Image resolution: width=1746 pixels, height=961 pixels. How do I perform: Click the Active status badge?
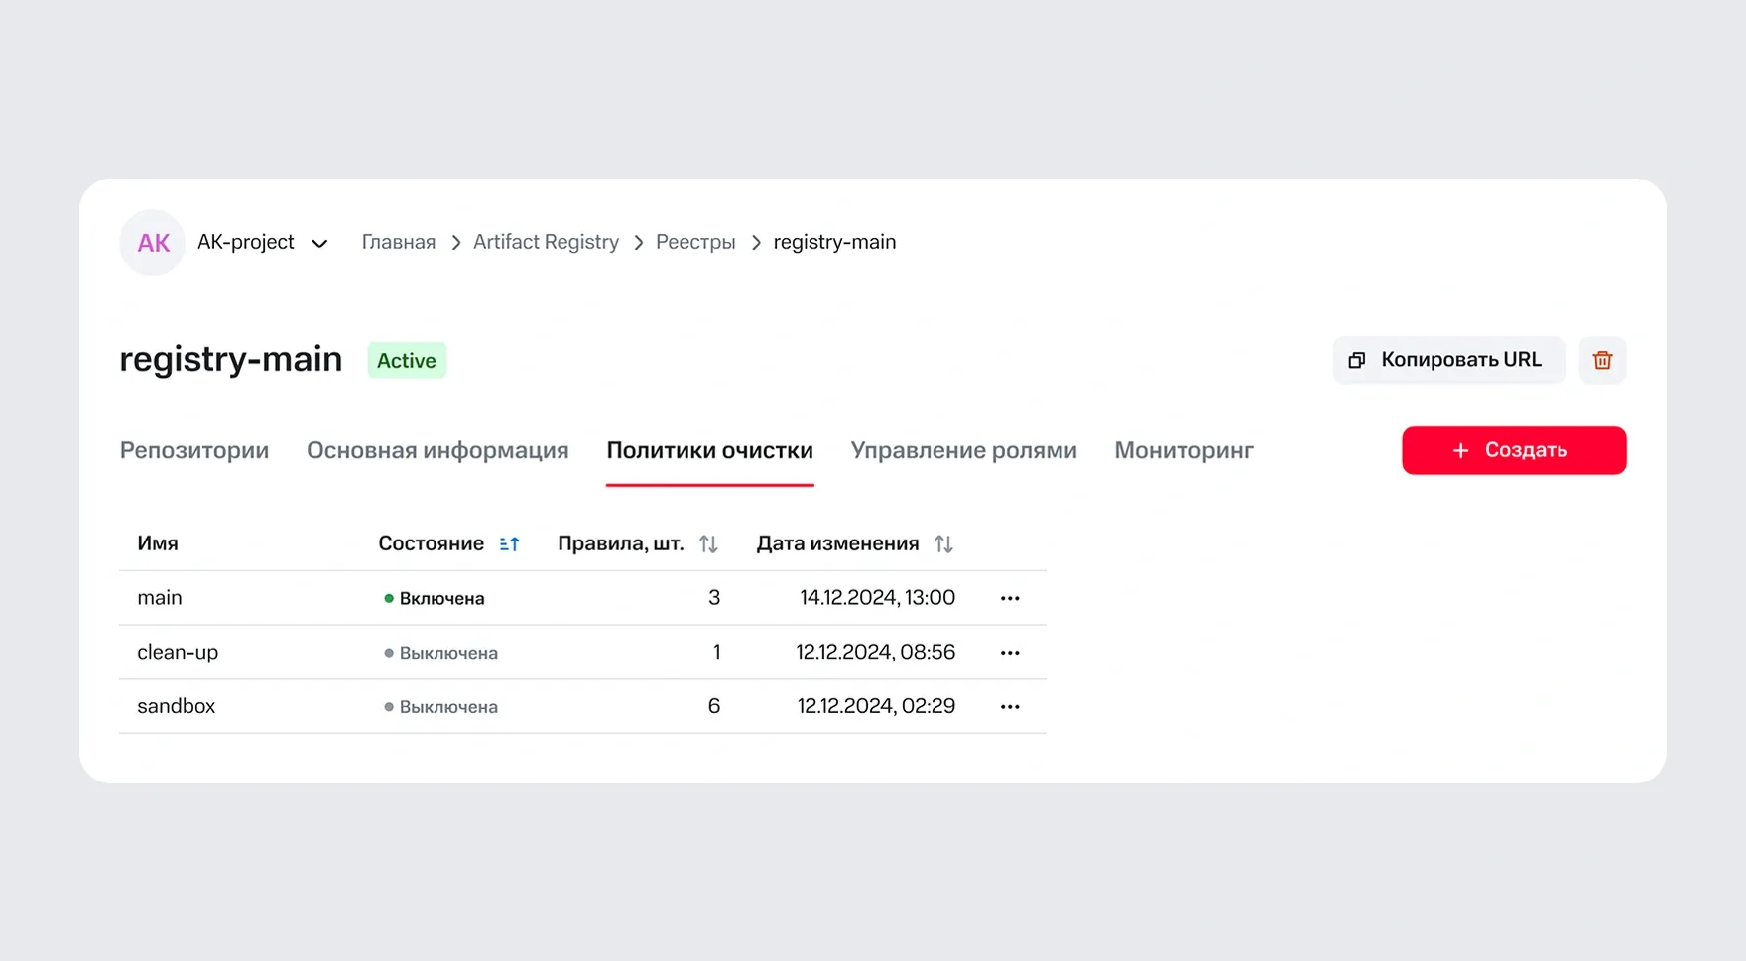[x=407, y=360]
